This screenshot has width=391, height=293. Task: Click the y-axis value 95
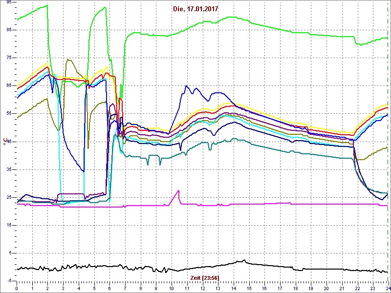[x=8, y=2]
